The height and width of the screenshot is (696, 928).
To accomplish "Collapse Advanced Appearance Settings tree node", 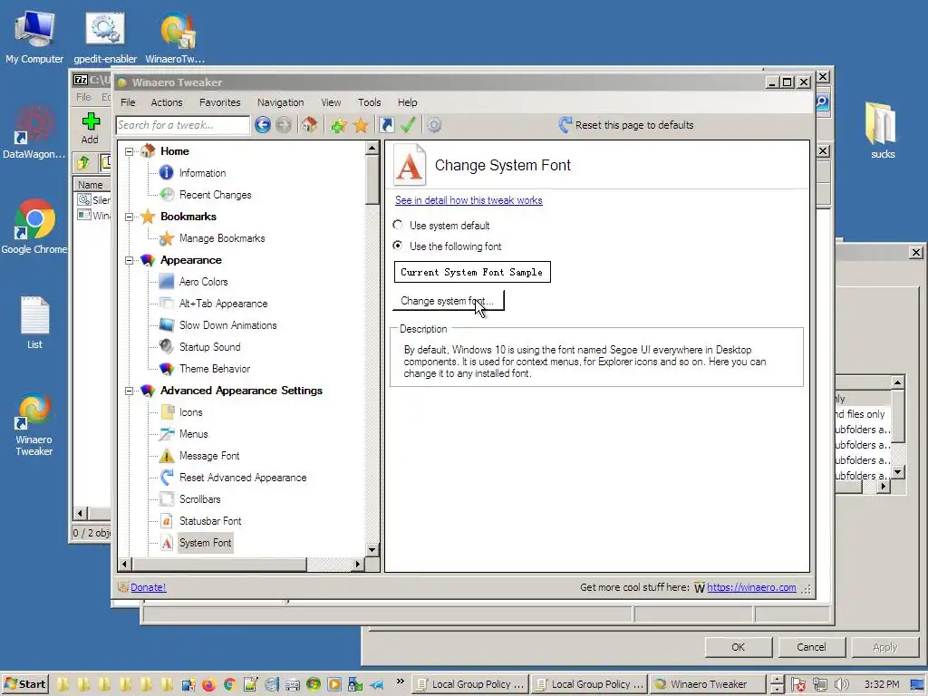I will click(x=129, y=391).
